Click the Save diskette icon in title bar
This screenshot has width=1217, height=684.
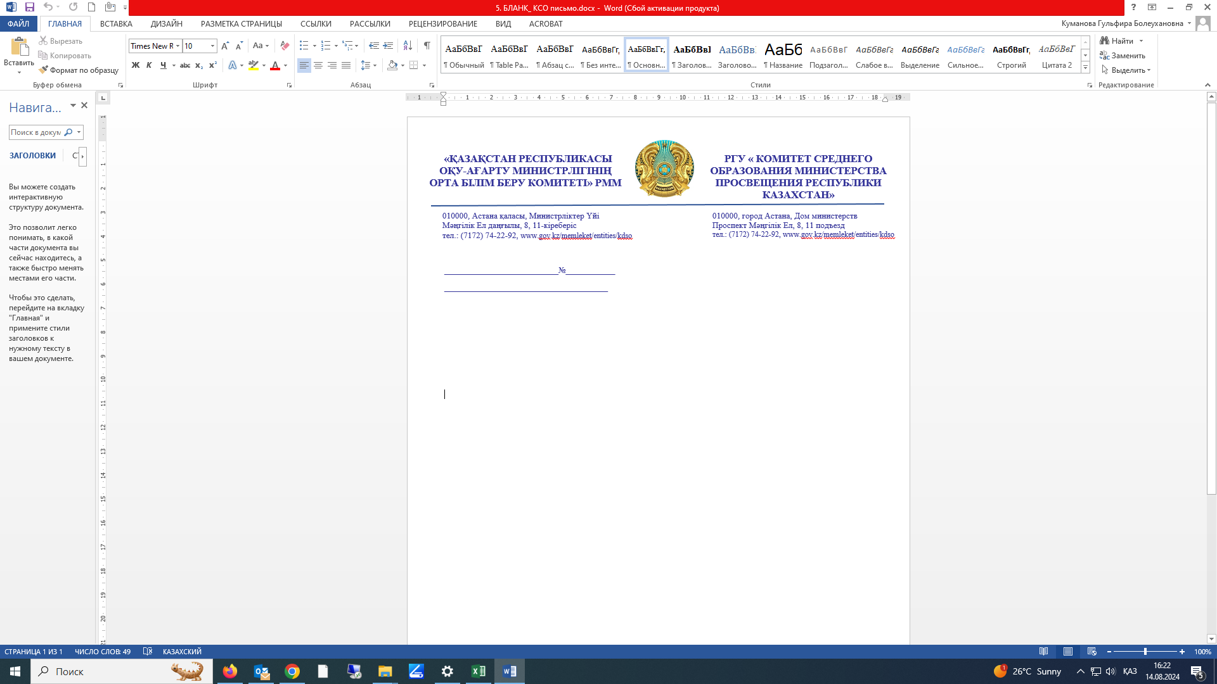tap(30, 7)
